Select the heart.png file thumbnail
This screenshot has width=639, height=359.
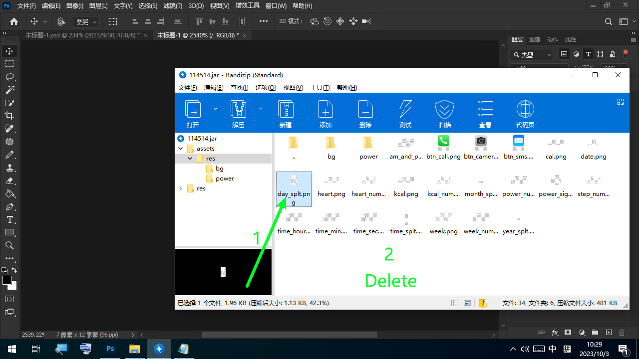coord(331,185)
